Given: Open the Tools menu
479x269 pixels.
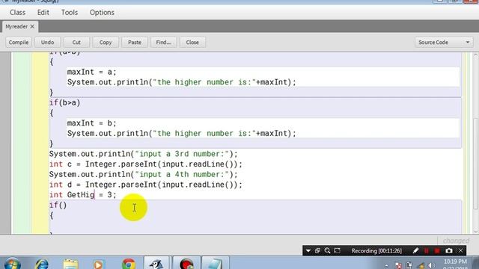Looking at the screenshot, I should pos(70,13).
